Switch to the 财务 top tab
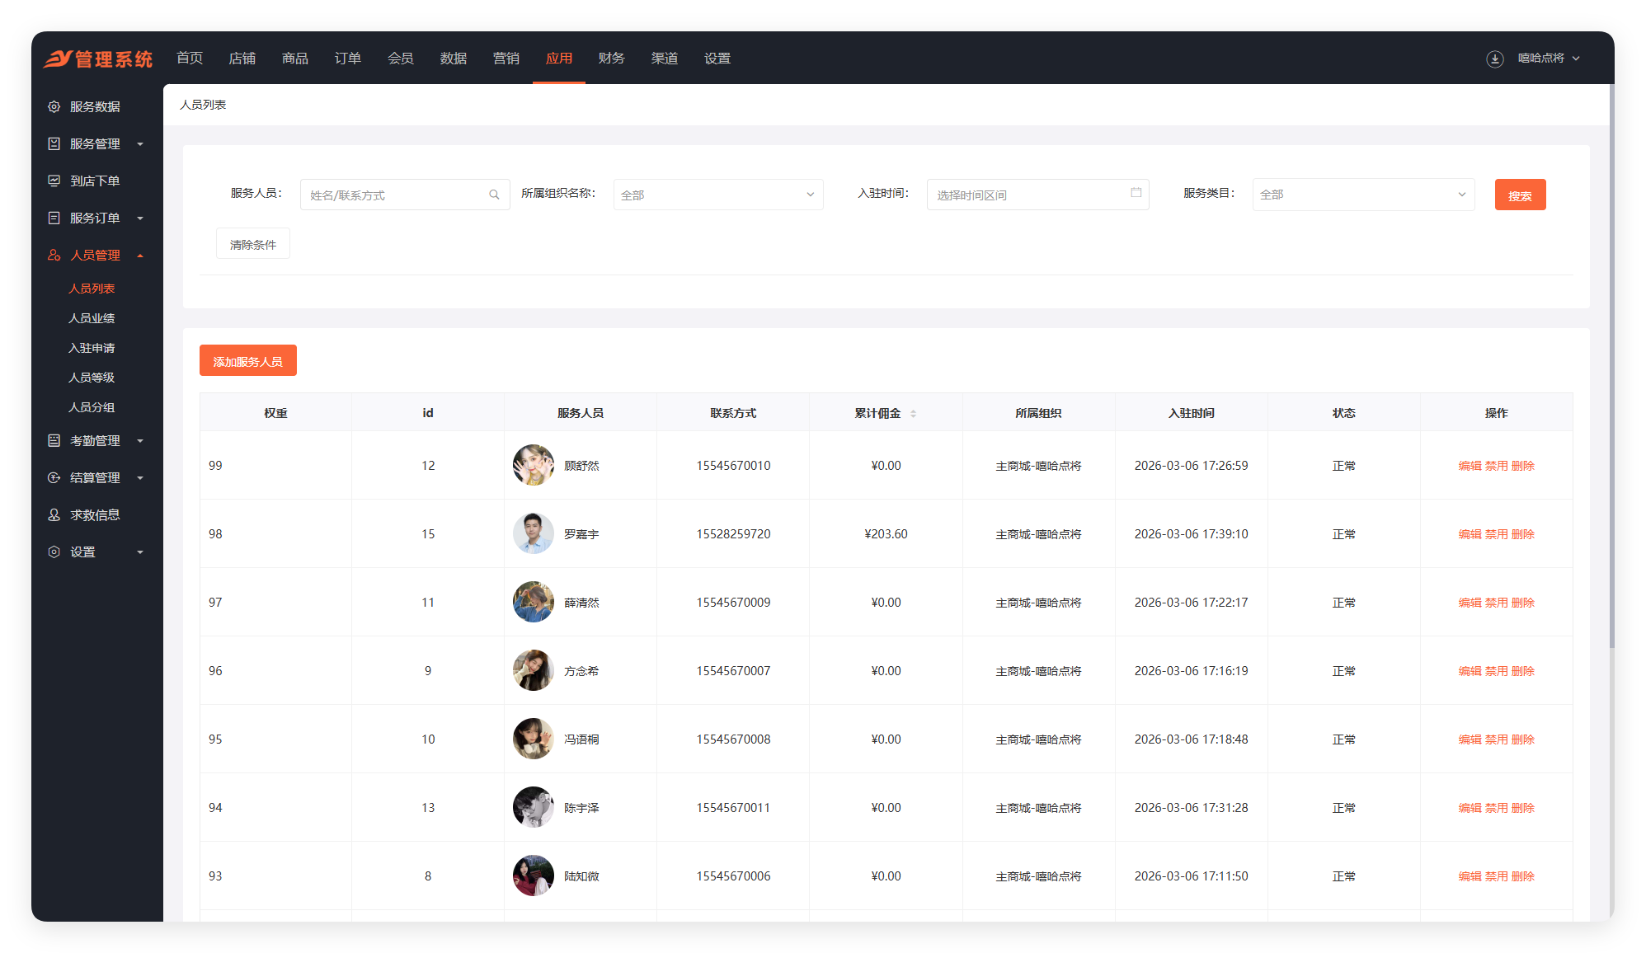 (x=611, y=59)
